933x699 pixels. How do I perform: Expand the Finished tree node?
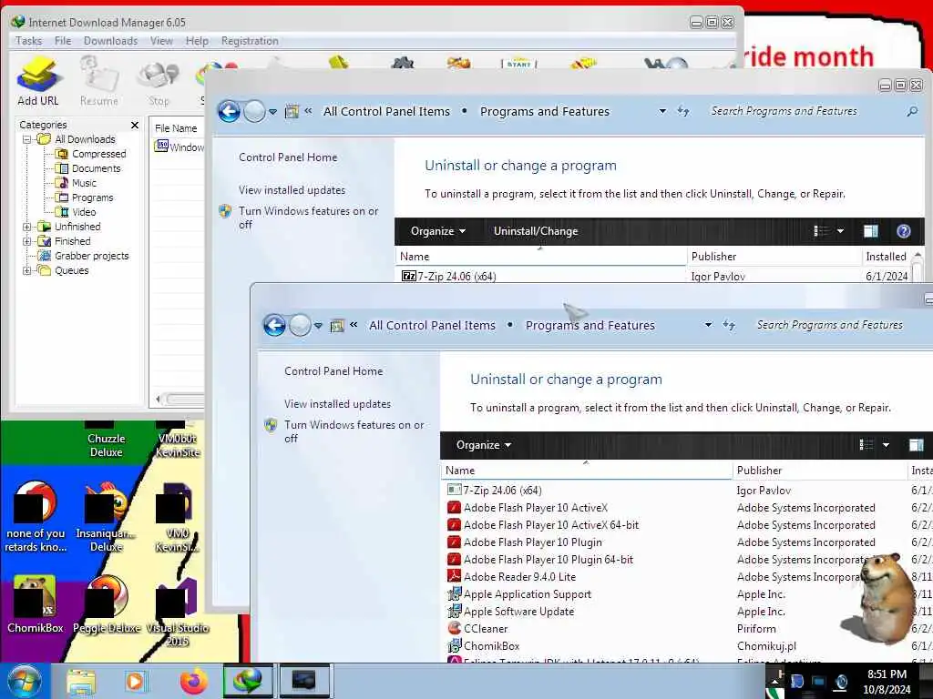26,241
